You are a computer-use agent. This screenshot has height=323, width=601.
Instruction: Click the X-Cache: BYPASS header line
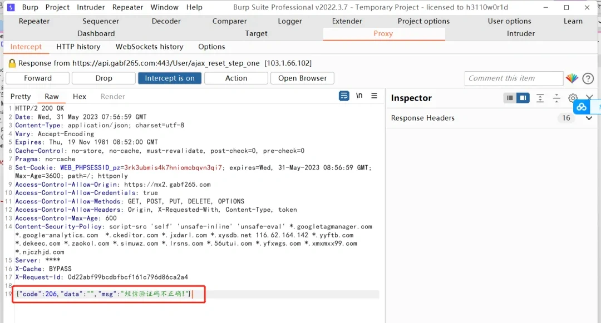point(43,269)
